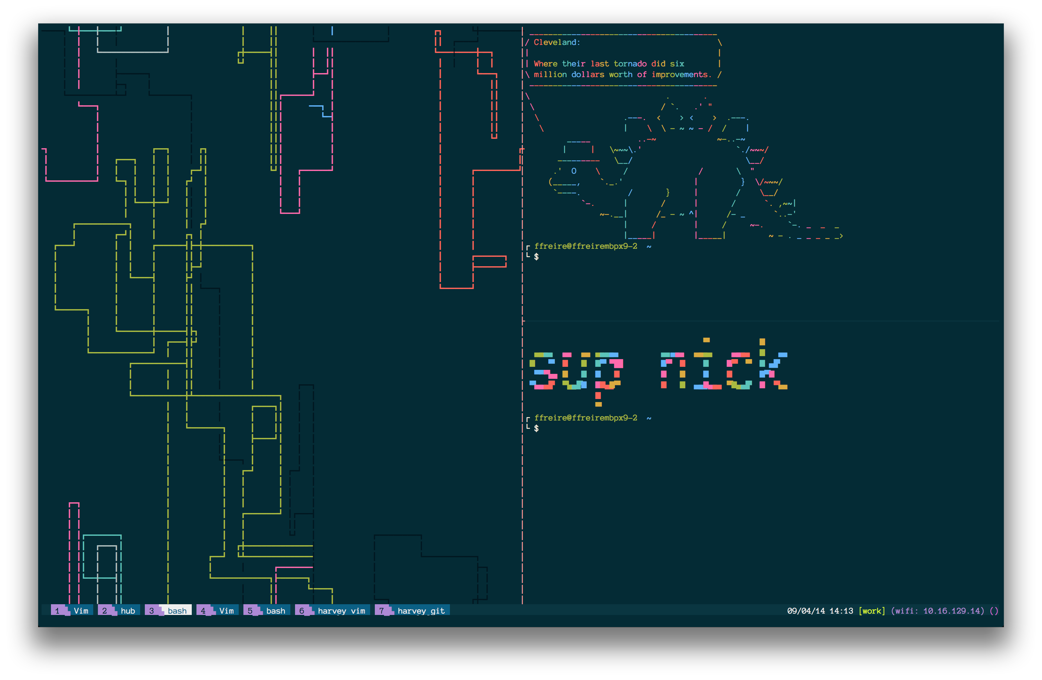Switch to the hub window tab

(x=119, y=610)
